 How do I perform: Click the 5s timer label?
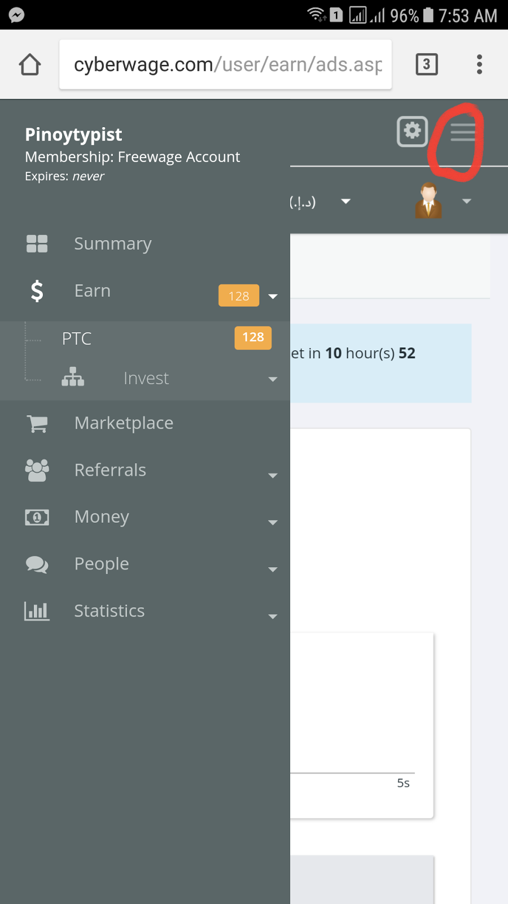pos(403,783)
